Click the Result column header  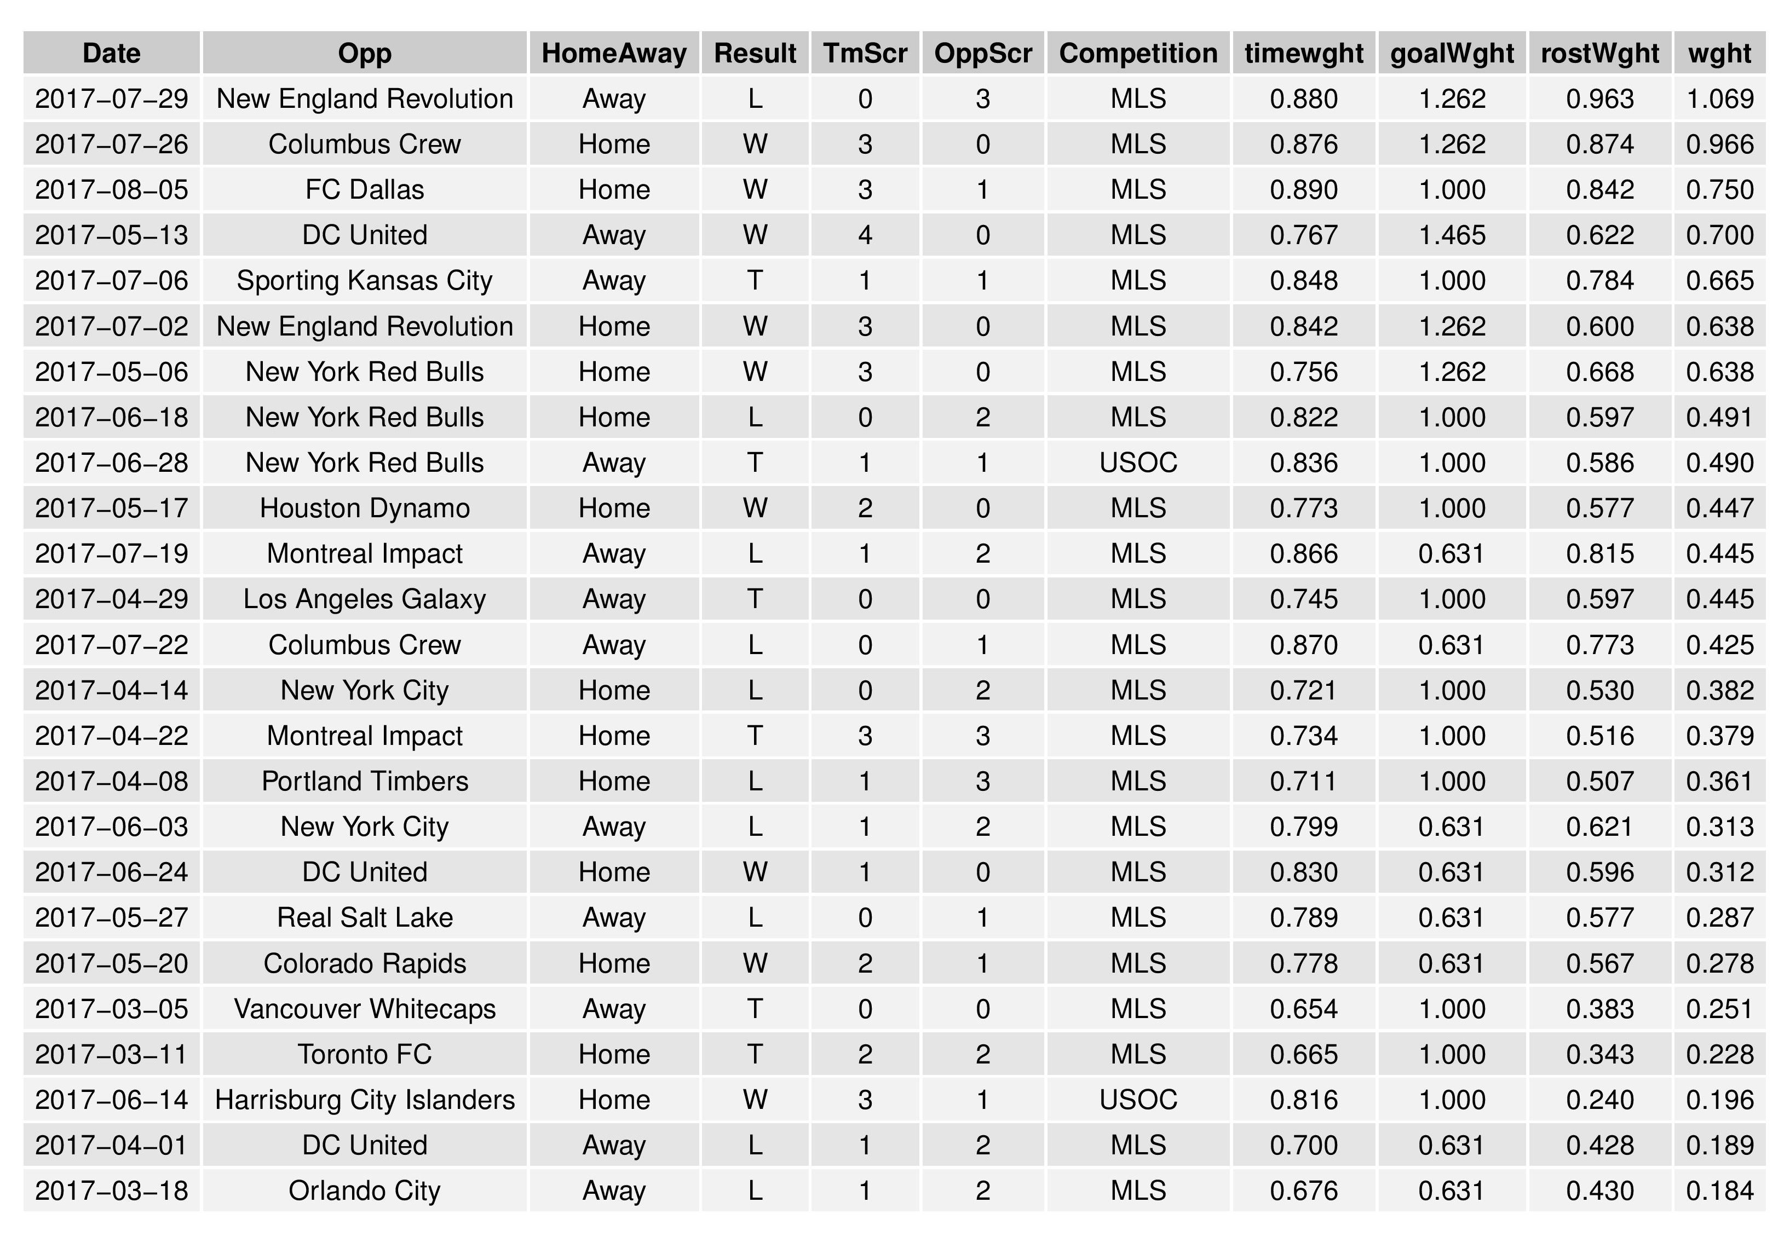click(755, 53)
